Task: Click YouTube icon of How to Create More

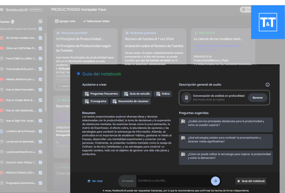Action: pos(2,100)
